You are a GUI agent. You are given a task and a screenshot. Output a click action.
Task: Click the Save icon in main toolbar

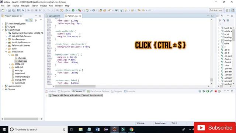click(9, 10)
